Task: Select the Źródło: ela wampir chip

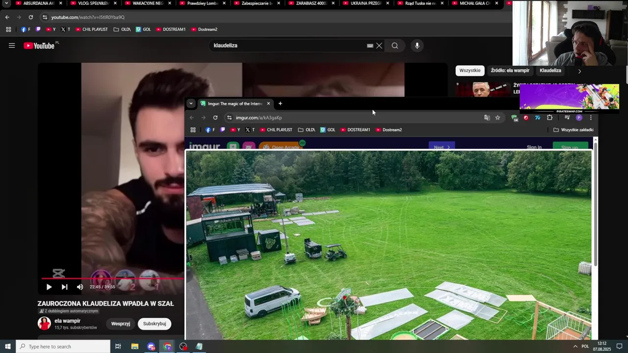Action: (x=510, y=71)
